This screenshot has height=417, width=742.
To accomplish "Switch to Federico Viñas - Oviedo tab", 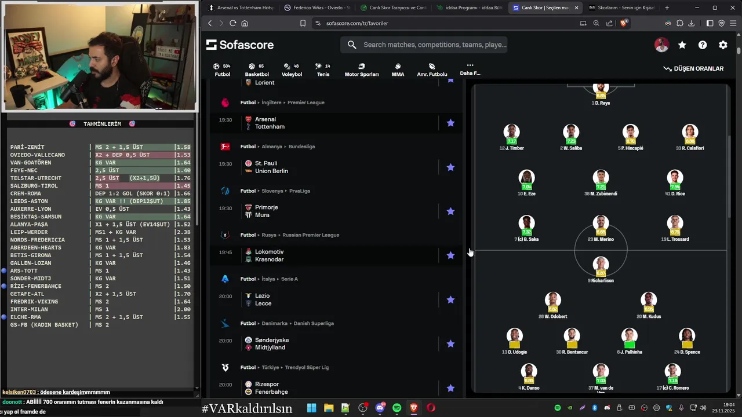I will click(317, 8).
